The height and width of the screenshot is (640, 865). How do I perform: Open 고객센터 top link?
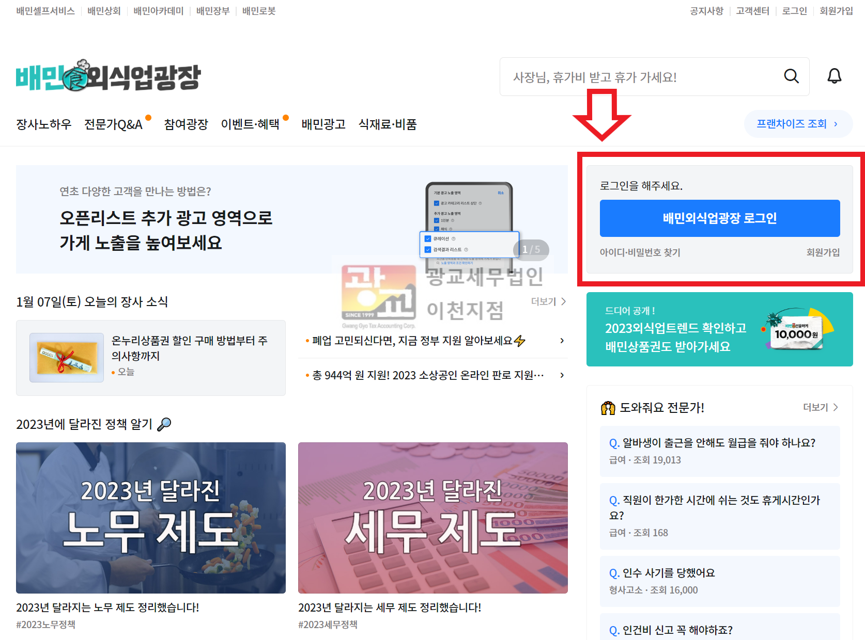752,11
